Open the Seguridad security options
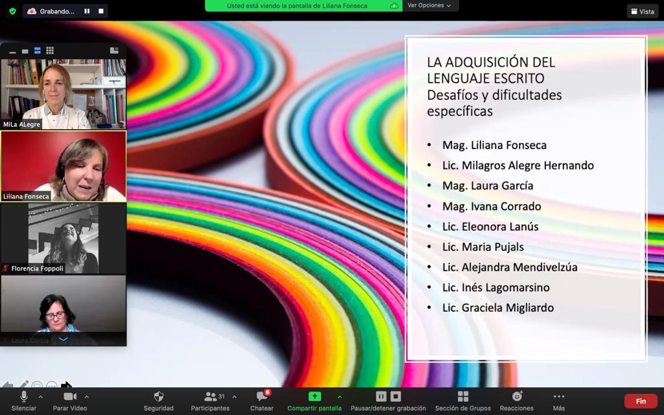 [158, 401]
